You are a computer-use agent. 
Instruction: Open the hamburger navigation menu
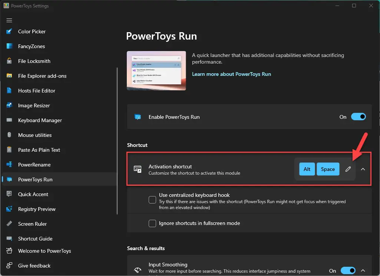9,20
